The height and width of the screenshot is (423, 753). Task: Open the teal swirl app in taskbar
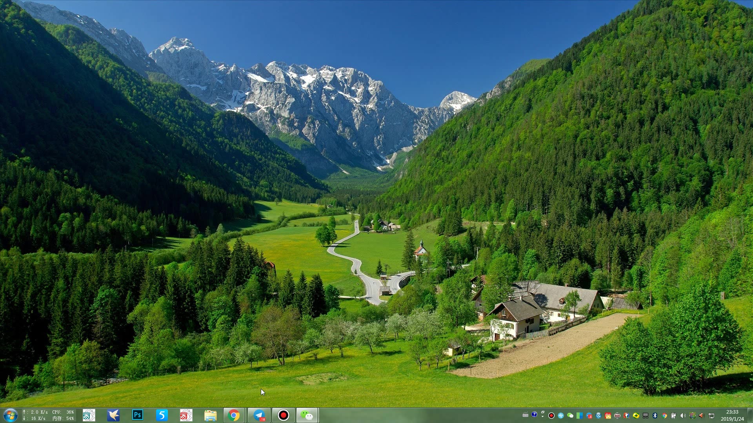89,415
